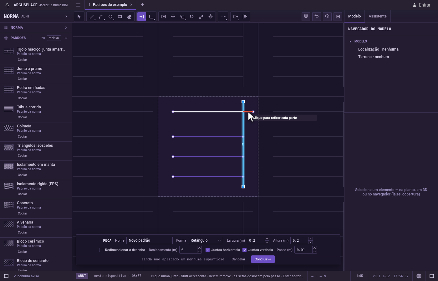Close the Padrões de exemplo tab
This screenshot has width=438, height=281.
coord(131,5)
